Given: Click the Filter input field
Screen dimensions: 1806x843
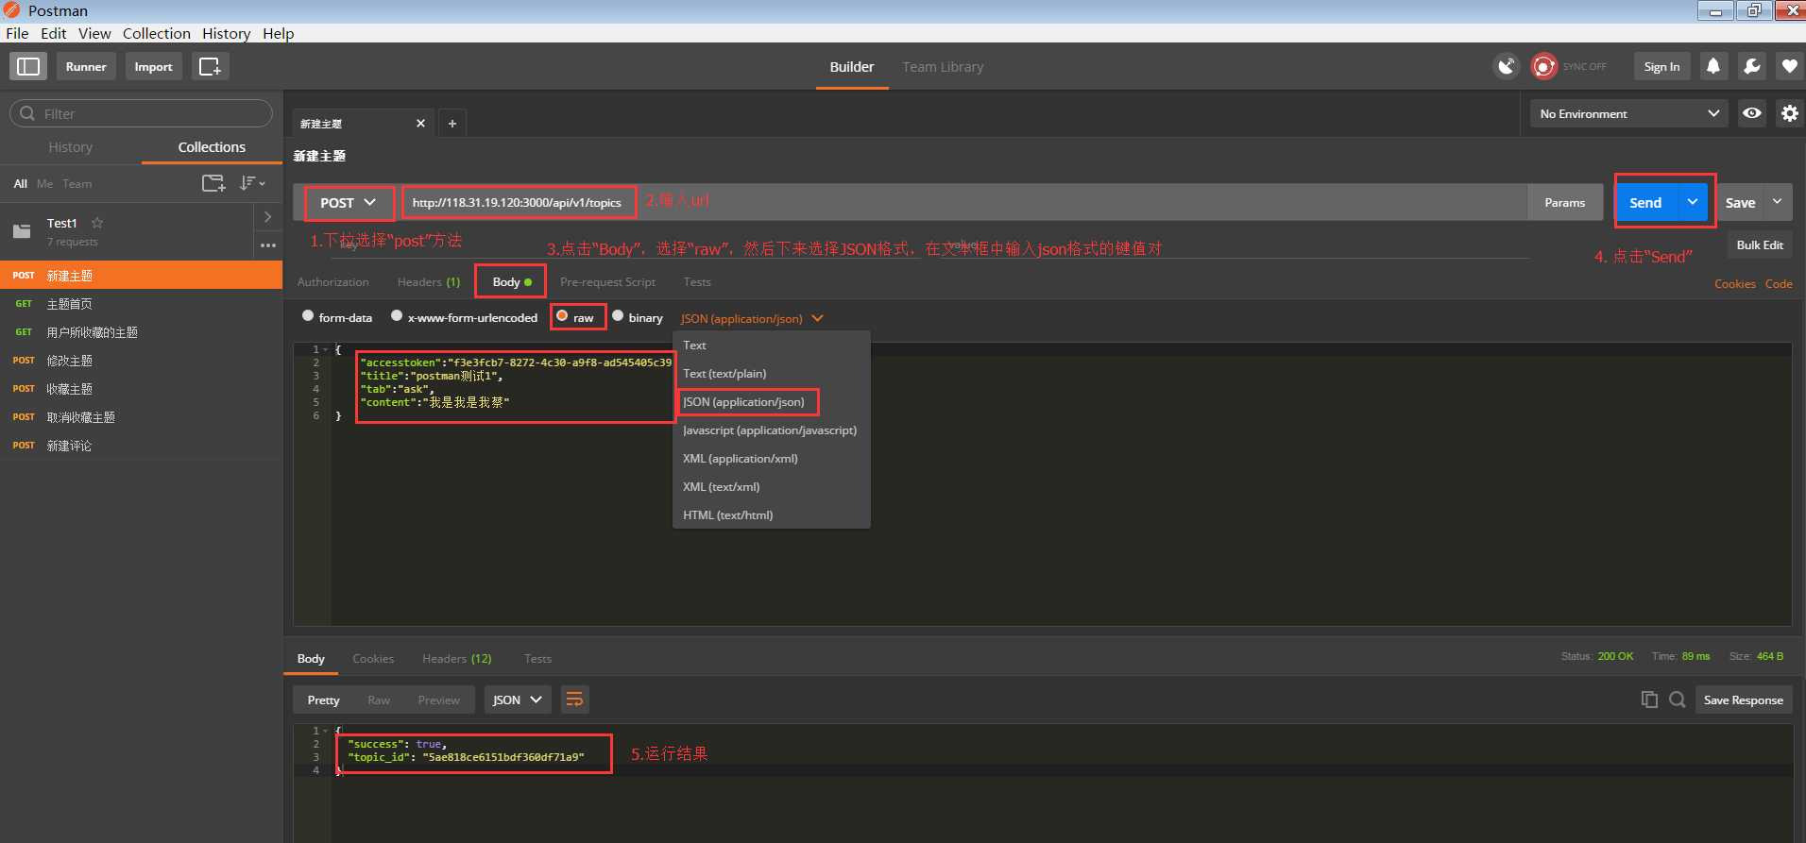Looking at the screenshot, I should [x=142, y=113].
